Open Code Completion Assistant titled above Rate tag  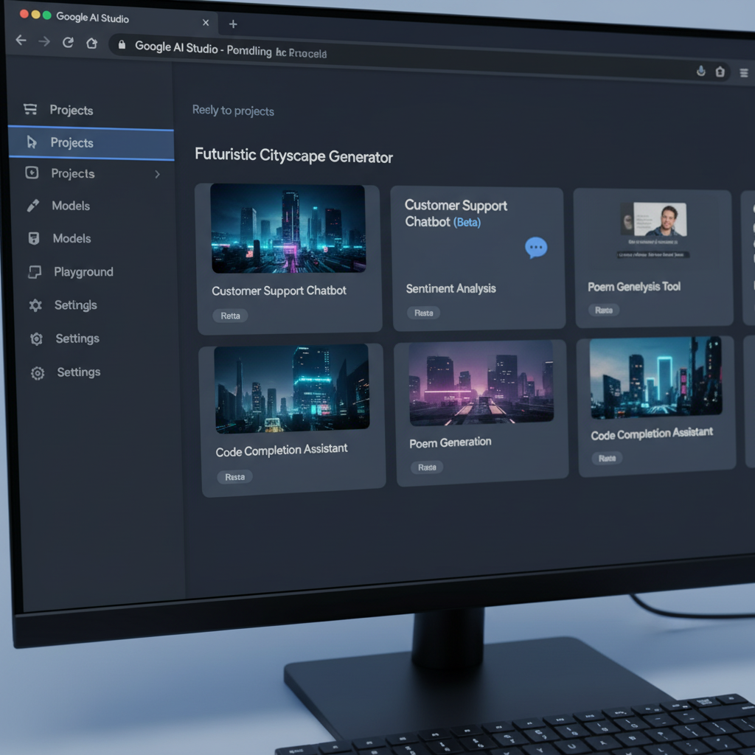(x=652, y=434)
